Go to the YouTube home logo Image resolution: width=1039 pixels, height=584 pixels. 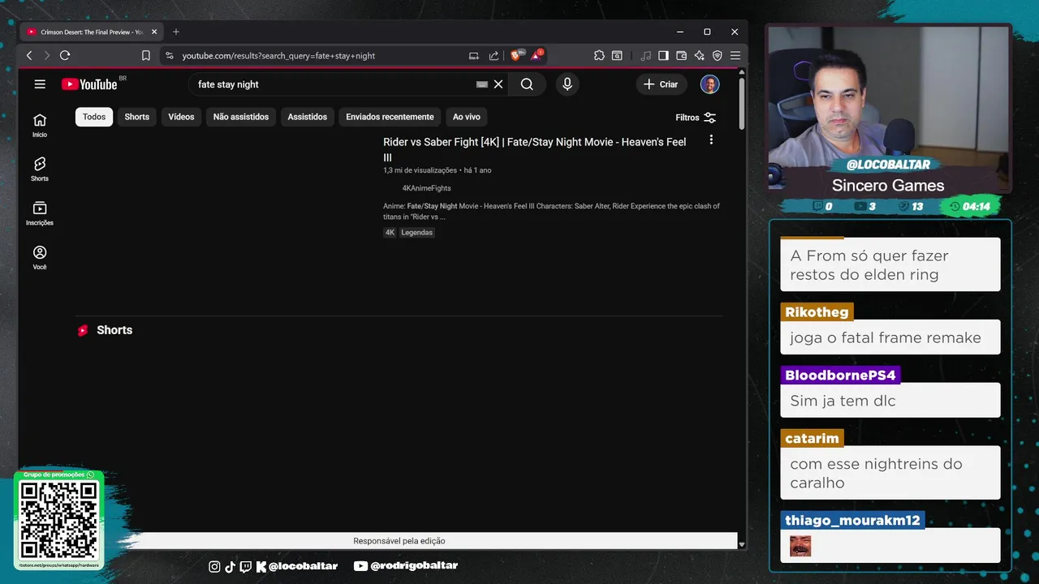point(89,84)
